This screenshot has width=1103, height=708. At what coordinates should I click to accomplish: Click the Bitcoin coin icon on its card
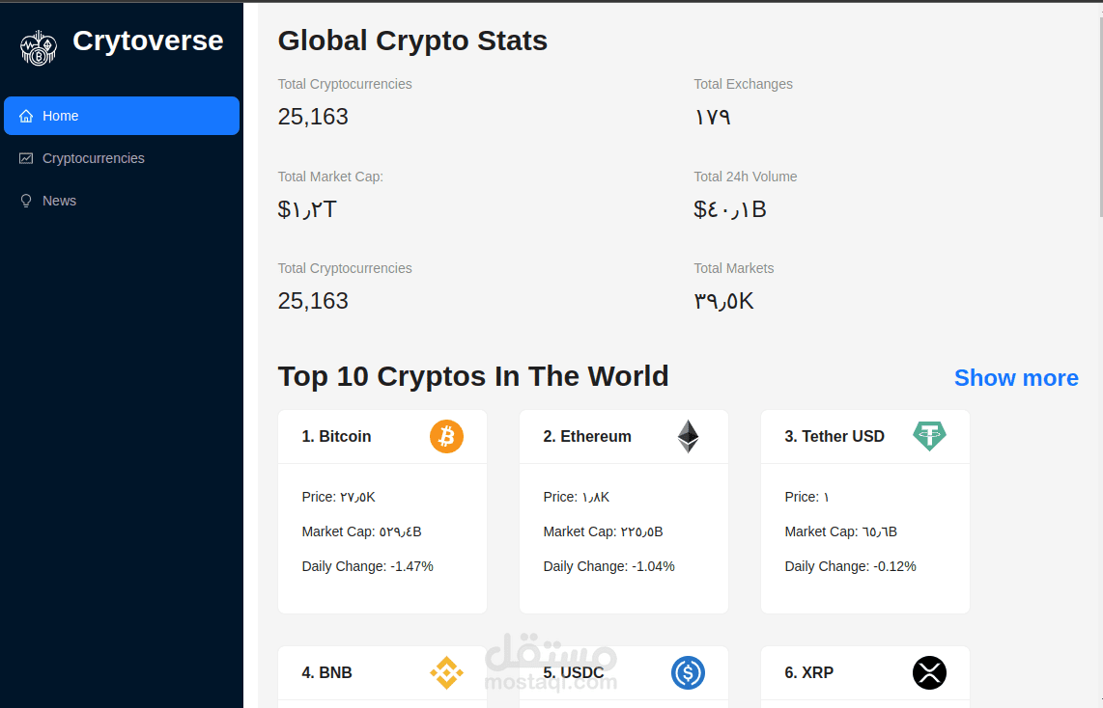445,436
